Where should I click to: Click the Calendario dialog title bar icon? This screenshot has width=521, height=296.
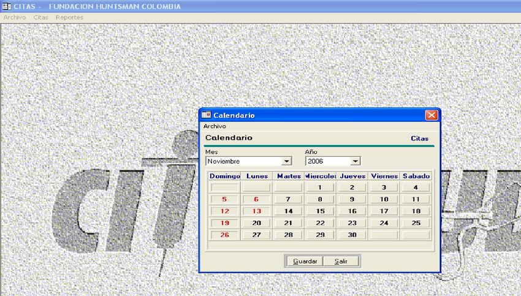tap(207, 115)
